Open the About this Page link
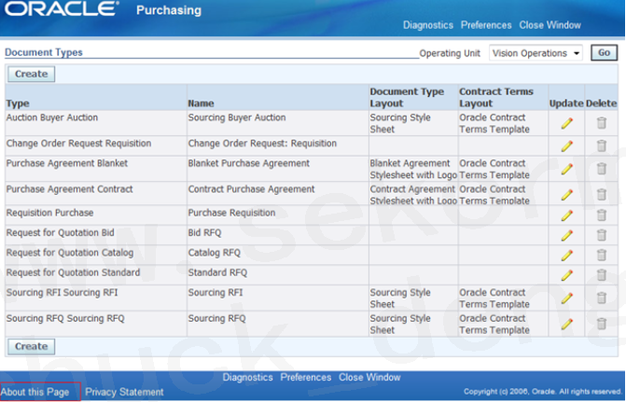Image resolution: width=626 pixels, height=402 pixels. click(x=35, y=392)
